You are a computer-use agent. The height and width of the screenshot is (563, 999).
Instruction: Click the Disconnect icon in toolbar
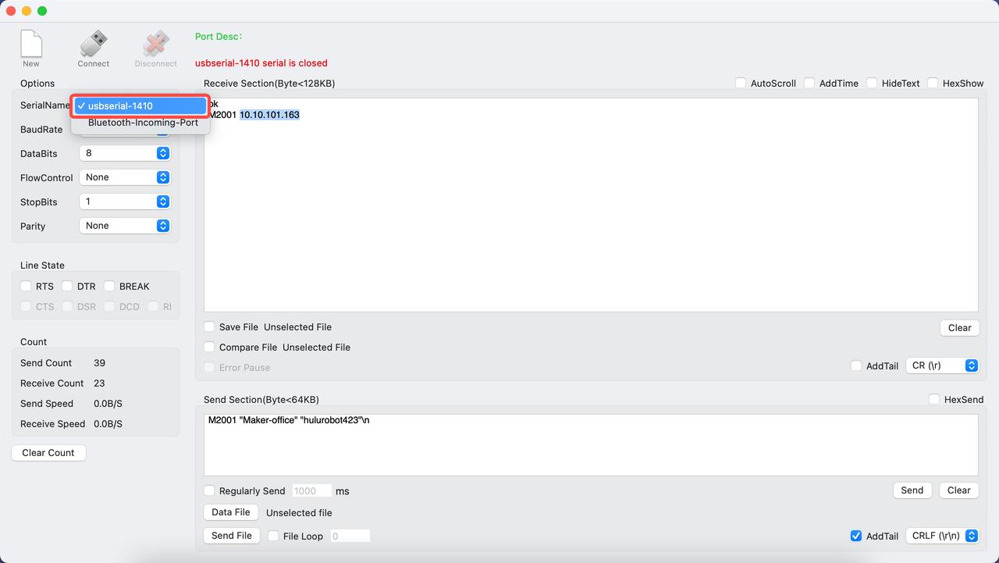156,44
